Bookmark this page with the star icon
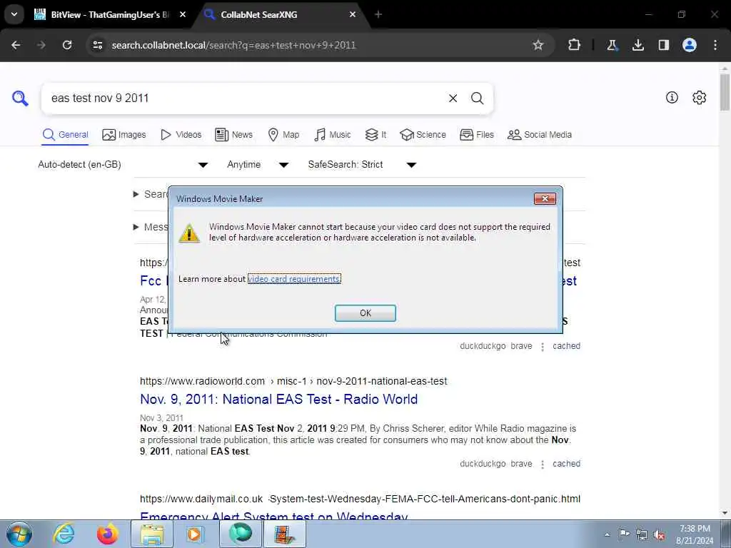Screen dimensions: 731x548 tap(538, 45)
